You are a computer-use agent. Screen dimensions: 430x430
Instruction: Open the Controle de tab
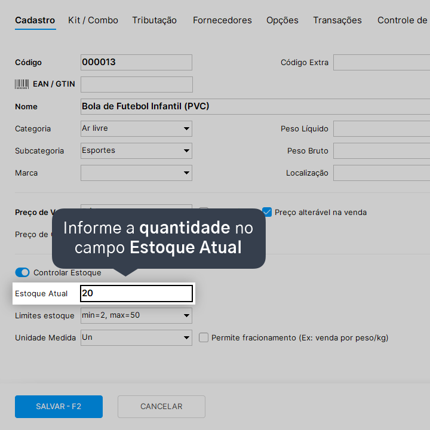pyautogui.click(x=402, y=20)
